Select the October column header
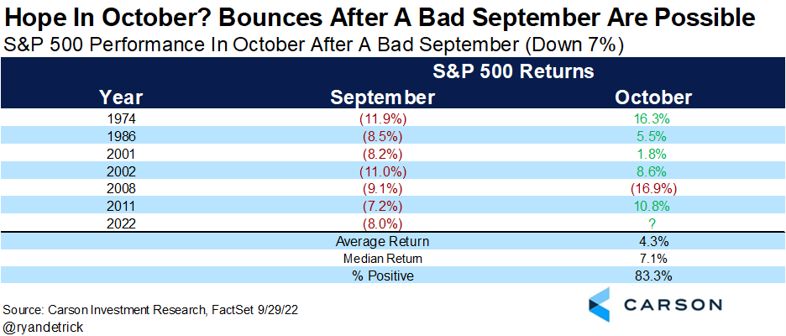 (x=653, y=97)
